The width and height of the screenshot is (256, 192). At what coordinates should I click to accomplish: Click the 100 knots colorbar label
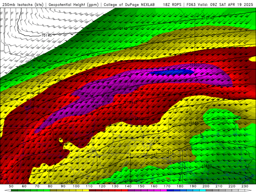(x=76, y=186)
